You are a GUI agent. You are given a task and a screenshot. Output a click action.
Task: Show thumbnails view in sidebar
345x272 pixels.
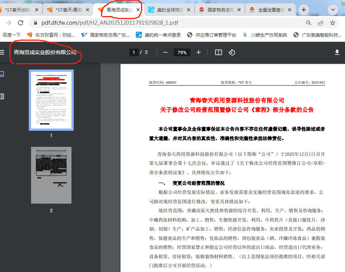point(2,74)
